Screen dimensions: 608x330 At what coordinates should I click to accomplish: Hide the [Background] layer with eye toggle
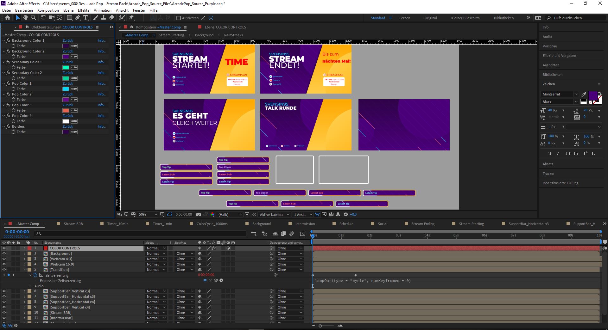(x=4, y=254)
